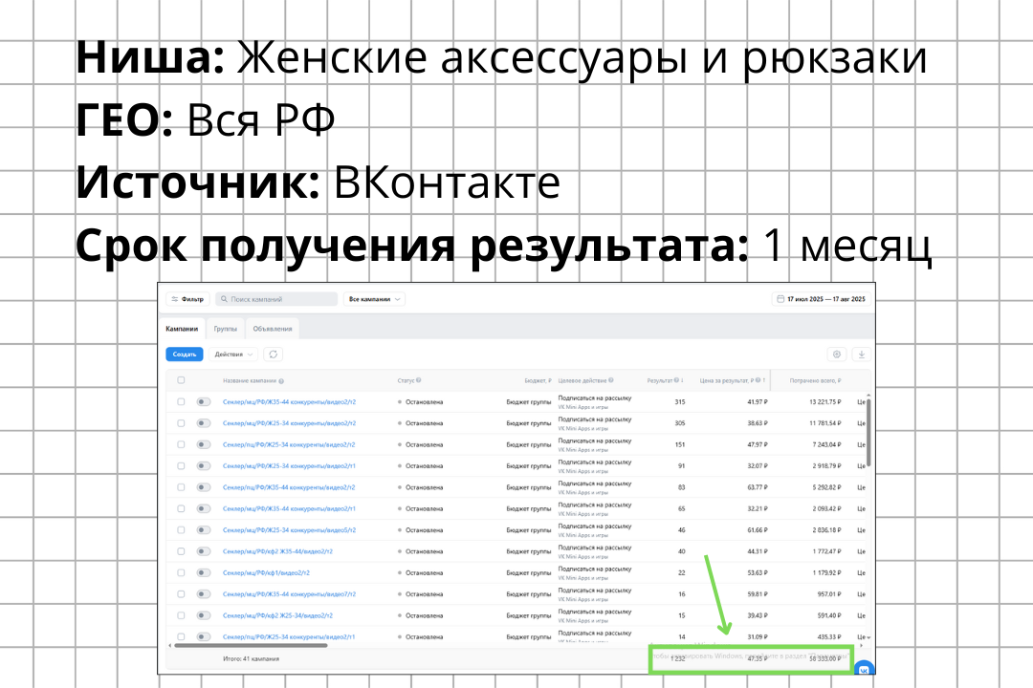Click cost per result 63,77 ₽
The height and width of the screenshot is (688, 1033).
[x=757, y=487]
